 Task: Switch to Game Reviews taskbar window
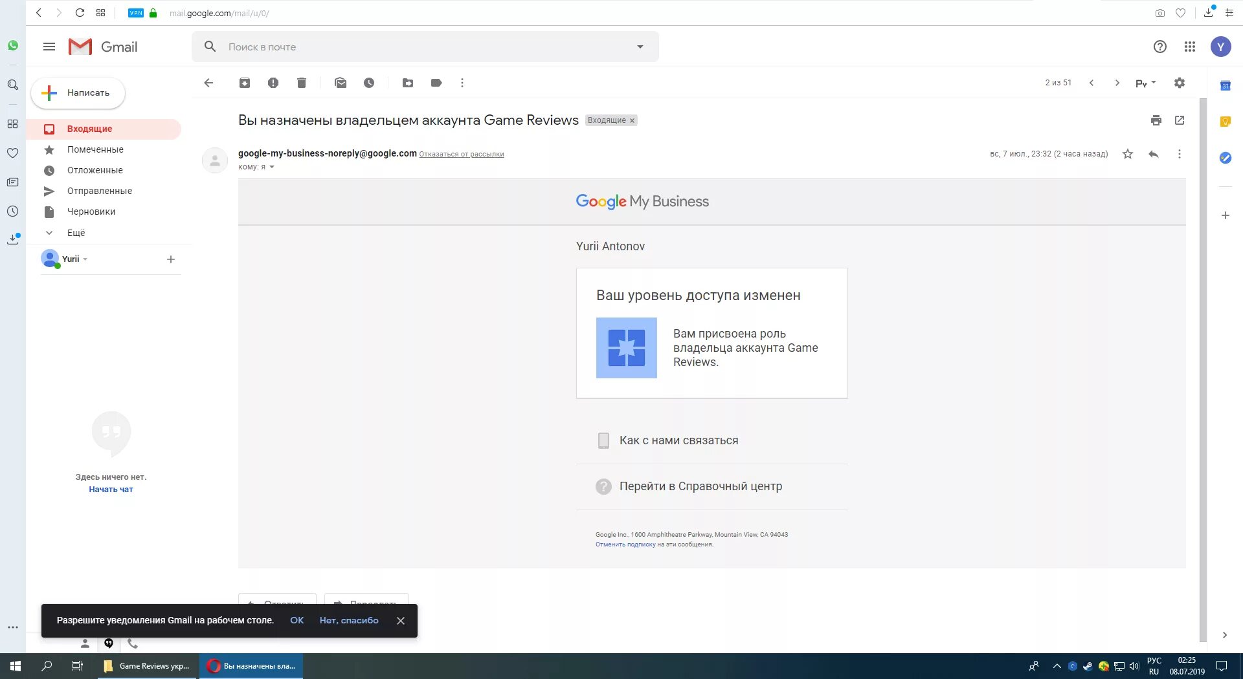point(148,666)
